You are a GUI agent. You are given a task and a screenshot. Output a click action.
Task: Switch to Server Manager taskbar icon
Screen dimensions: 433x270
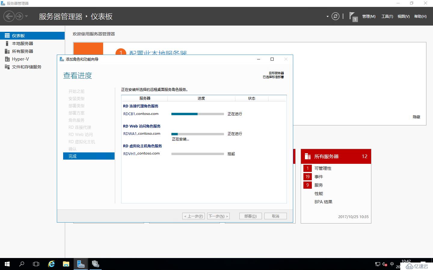point(81,264)
